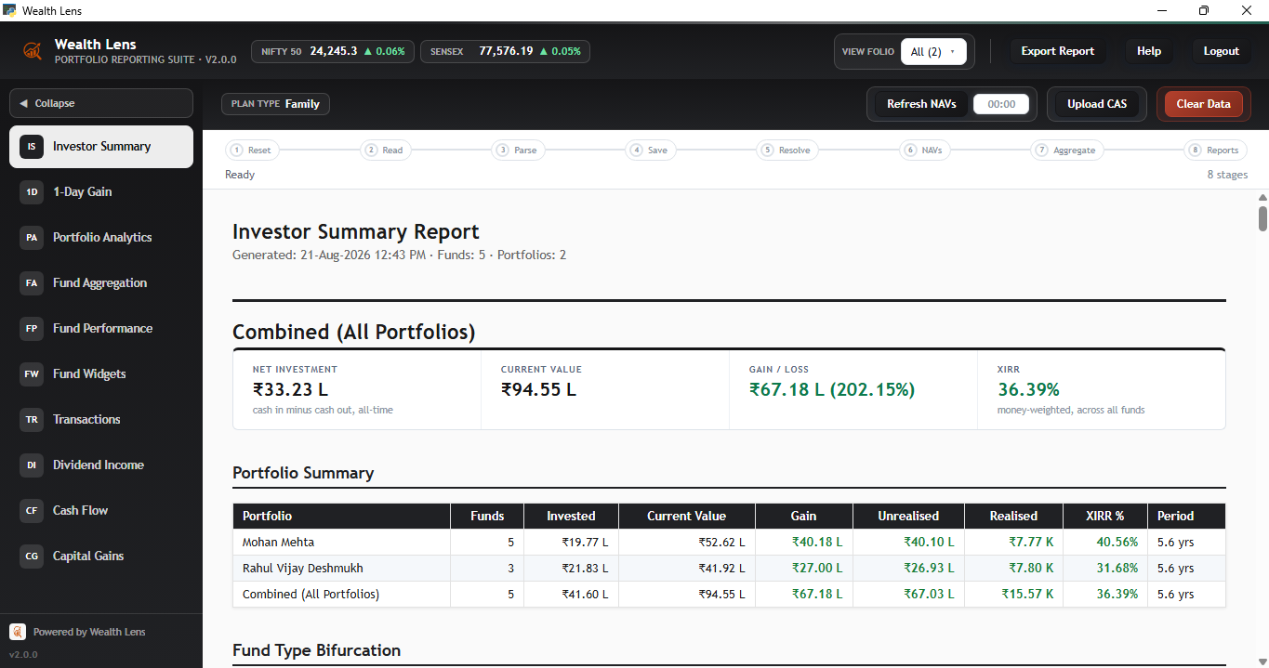The width and height of the screenshot is (1269, 668).
Task: Click the scrollbar down arrow
Action: point(1262,661)
